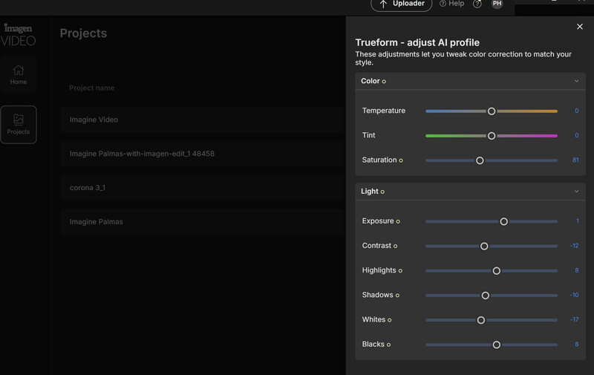Open the Imagine Palmas project row
The height and width of the screenshot is (375, 594).
click(x=203, y=222)
